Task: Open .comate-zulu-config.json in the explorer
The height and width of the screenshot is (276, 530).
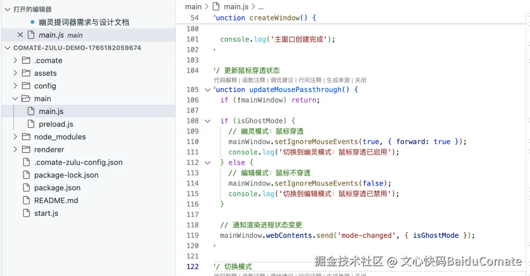Action: click(78, 162)
